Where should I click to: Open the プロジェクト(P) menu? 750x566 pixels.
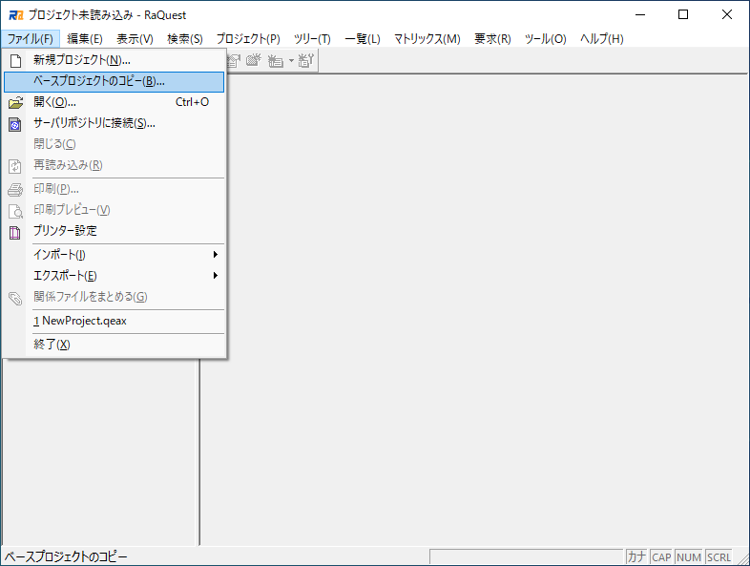click(x=248, y=39)
